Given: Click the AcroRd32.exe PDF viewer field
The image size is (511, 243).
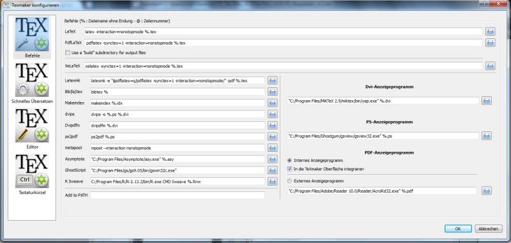Looking at the screenshot, I should pos(382,191).
